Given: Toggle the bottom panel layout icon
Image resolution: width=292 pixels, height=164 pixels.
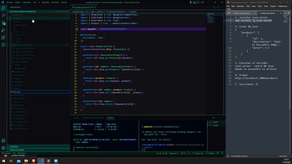Looking at the screenshot, I should pyautogui.click(x=194, y=2).
